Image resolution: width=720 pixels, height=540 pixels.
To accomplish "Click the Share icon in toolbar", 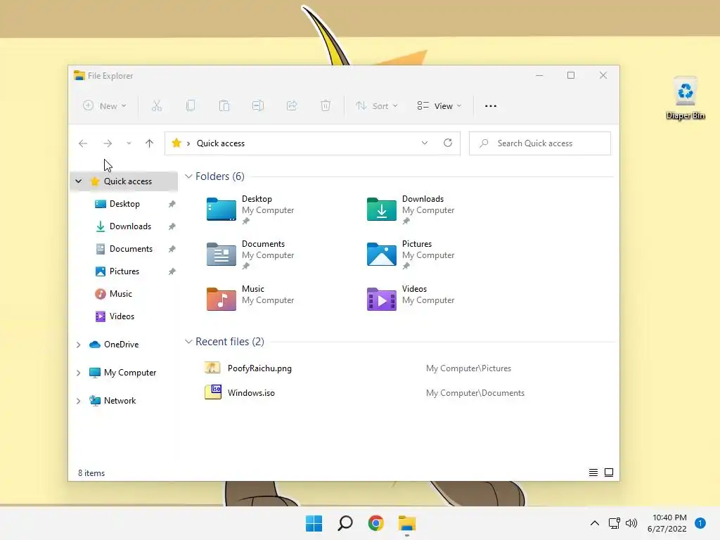I will pyautogui.click(x=292, y=106).
